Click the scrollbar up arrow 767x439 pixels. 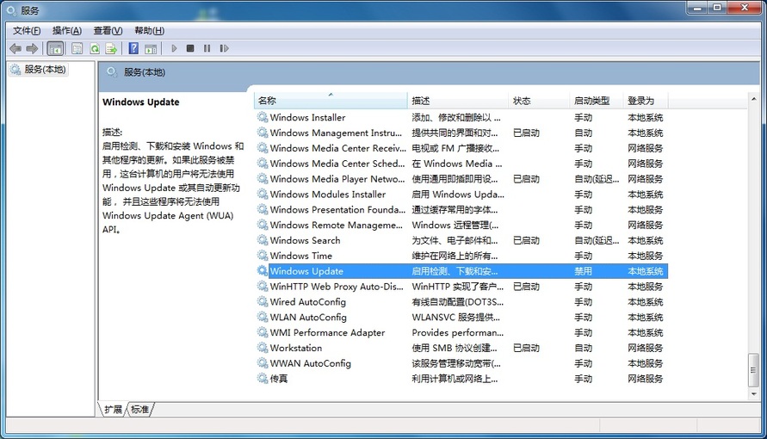coord(753,99)
